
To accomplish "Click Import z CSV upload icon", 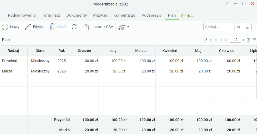I will click(x=86, y=27).
